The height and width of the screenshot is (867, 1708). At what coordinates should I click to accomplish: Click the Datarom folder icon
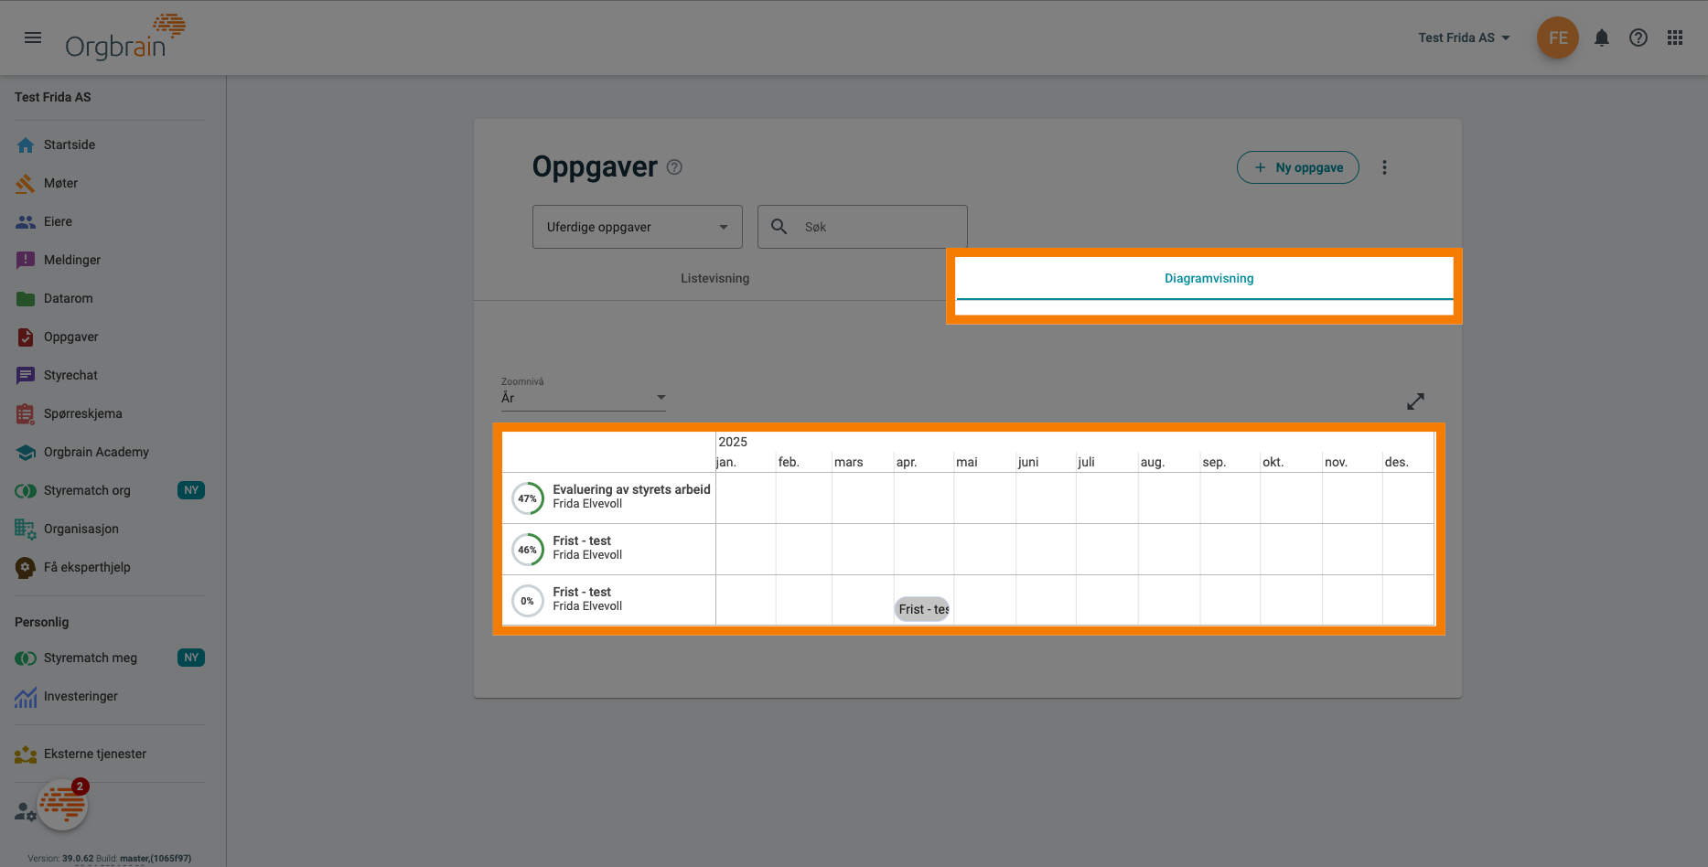[x=26, y=298]
